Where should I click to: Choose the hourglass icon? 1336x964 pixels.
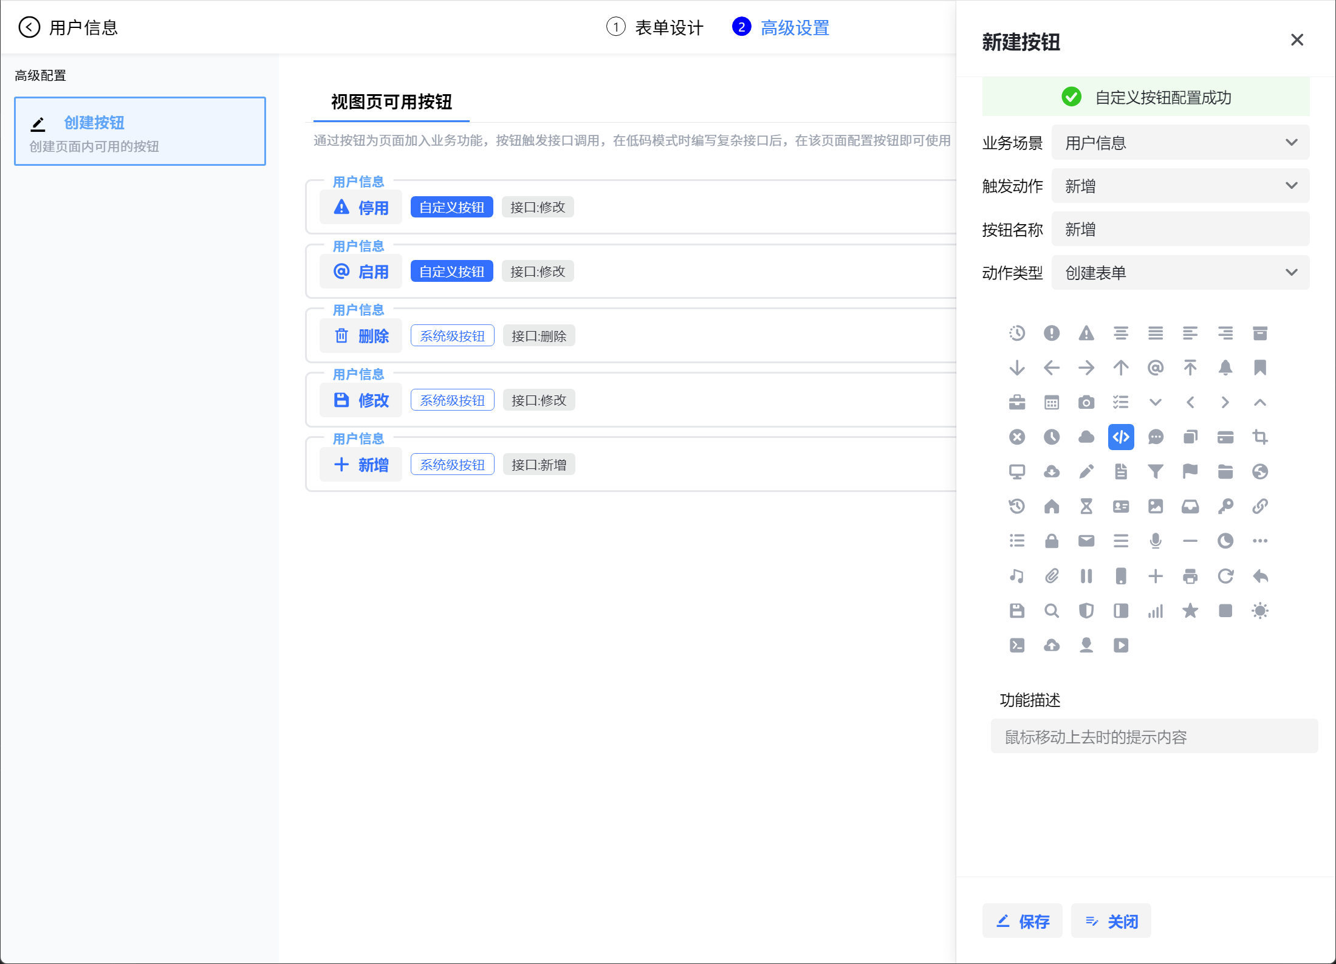1086,507
